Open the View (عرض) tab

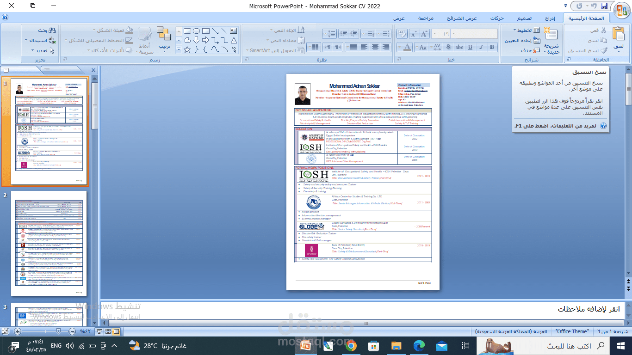pos(399,18)
